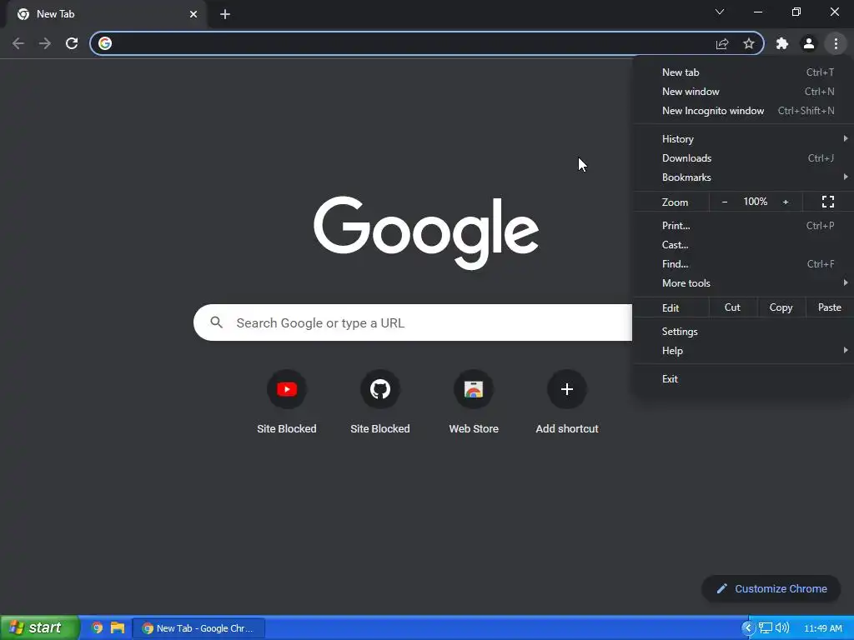
Task: Increase zoom with the plus button
Action: pos(786,202)
